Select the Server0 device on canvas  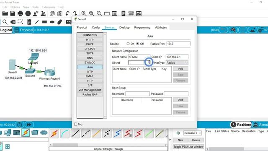tap(12, 65)
